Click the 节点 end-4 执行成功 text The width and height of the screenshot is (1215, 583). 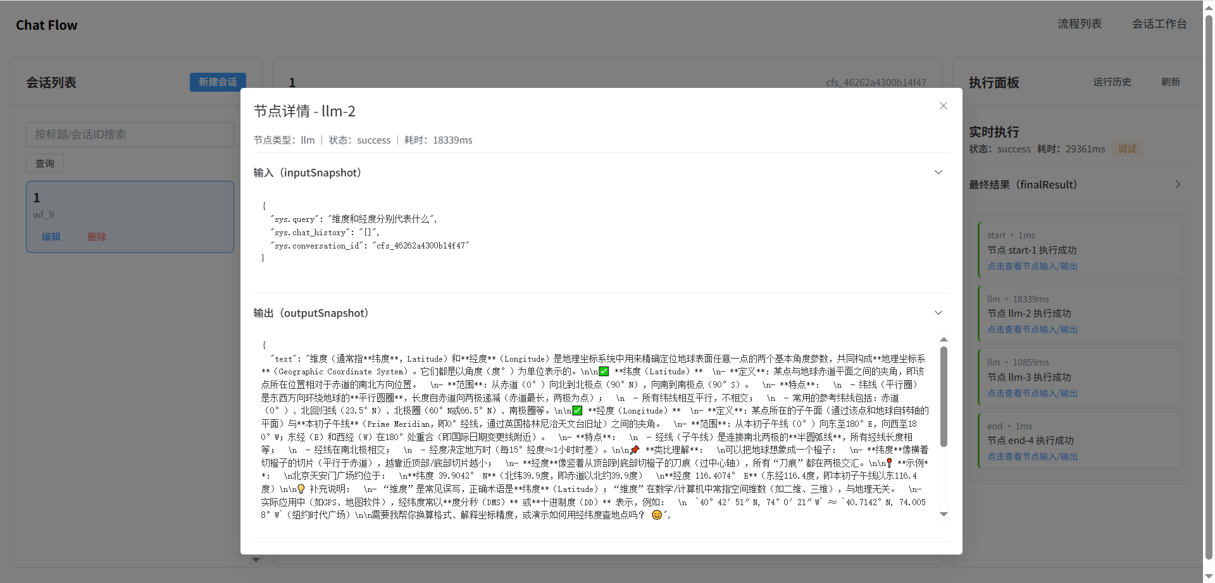point(1030,441)
